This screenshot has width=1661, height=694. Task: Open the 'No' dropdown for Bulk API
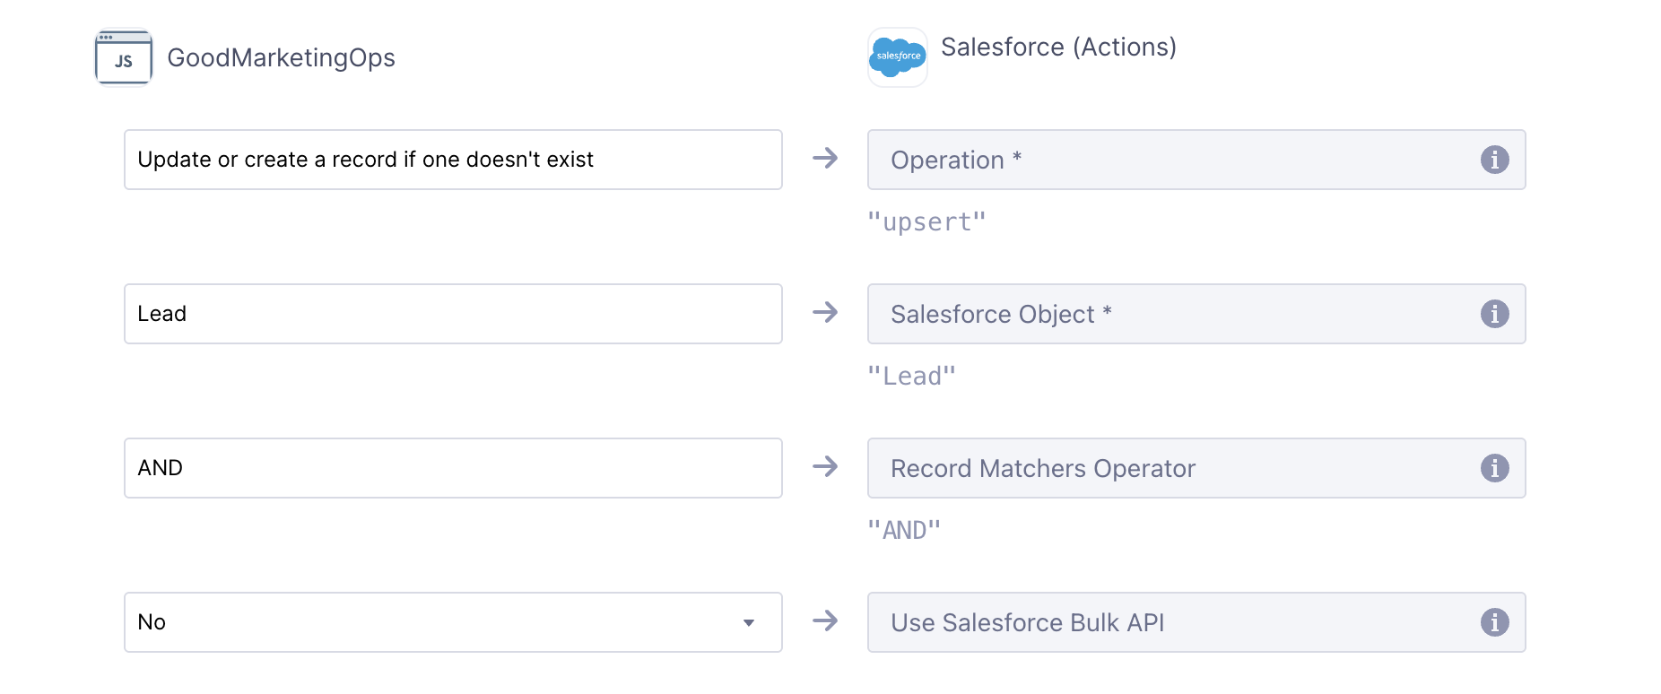click(453, 622)
